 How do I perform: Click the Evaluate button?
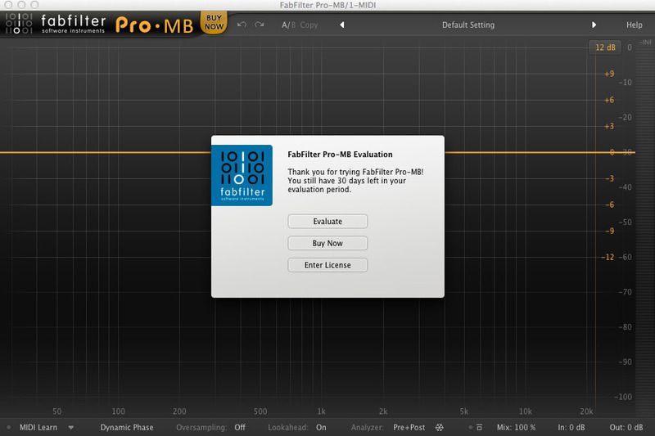(327, 221)
